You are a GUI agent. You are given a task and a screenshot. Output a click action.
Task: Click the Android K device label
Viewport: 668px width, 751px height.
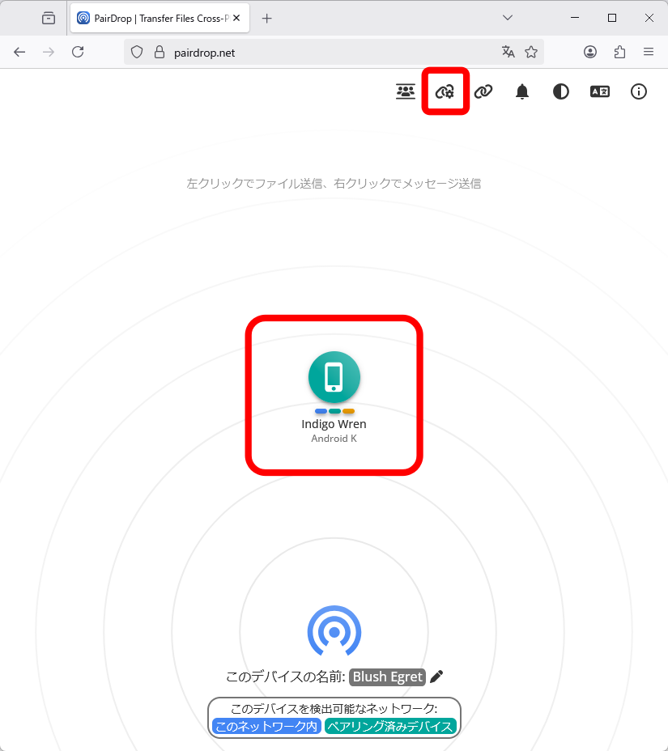click(334, 439)
